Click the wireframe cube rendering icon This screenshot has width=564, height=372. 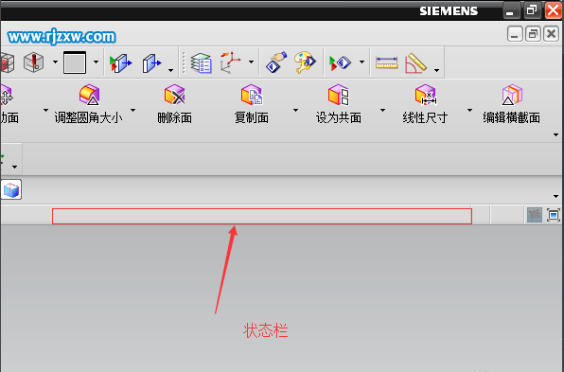click(x=7, y=62)
